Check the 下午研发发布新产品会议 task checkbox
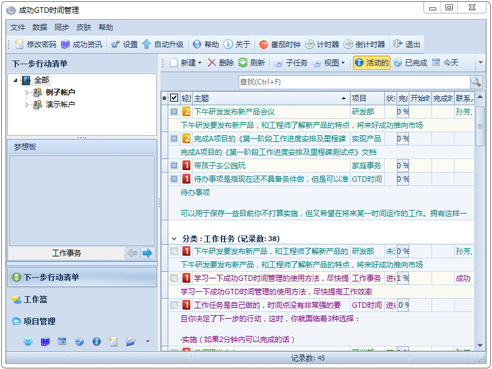The width and height of the screenshot is (492, 369). pos(174,111)
